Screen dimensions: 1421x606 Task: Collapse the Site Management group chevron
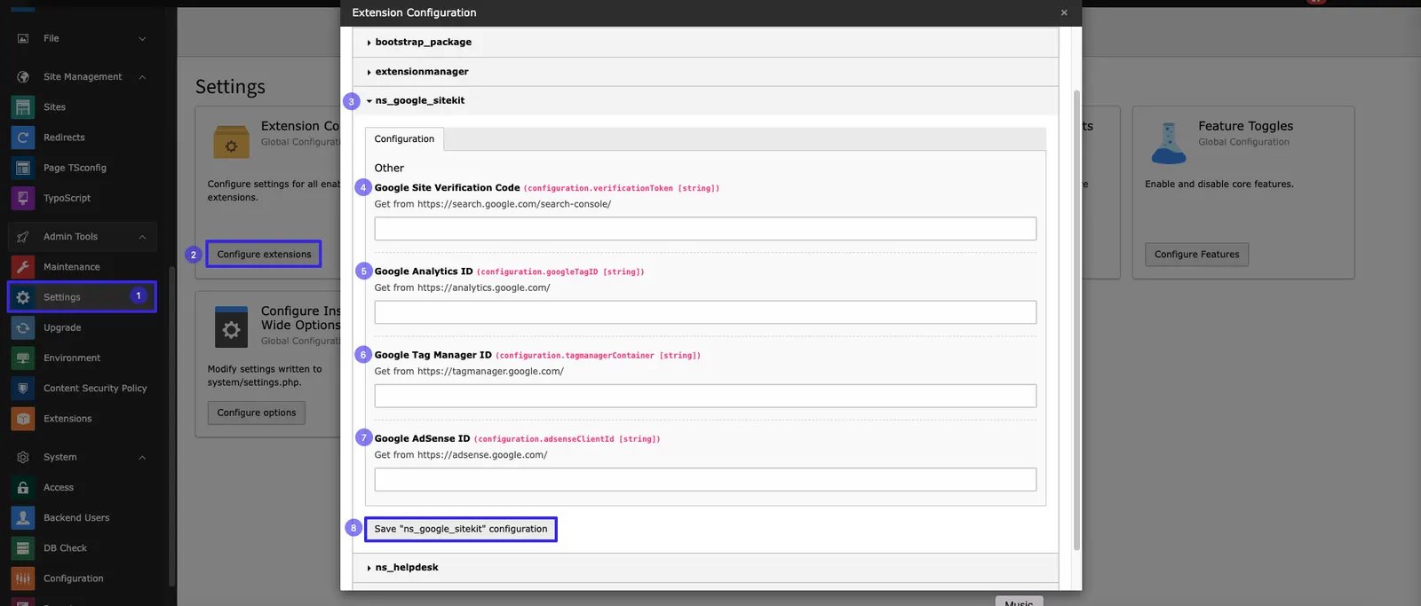pos(142,77)
